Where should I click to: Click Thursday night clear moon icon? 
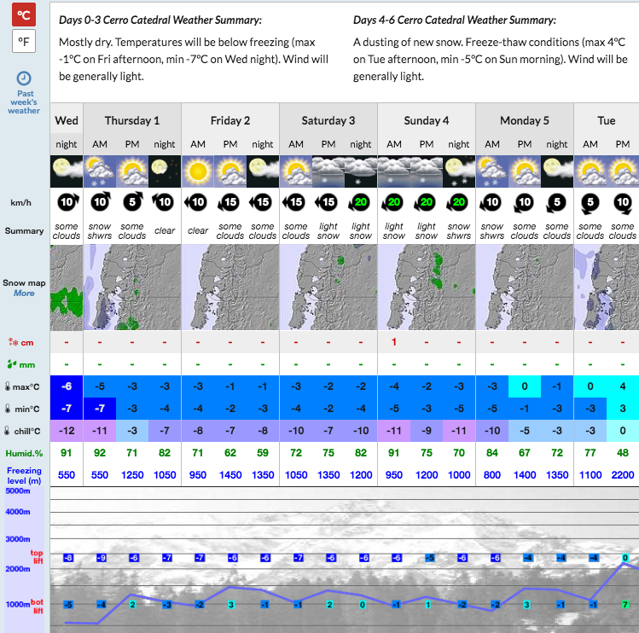[x=165, y=171]
